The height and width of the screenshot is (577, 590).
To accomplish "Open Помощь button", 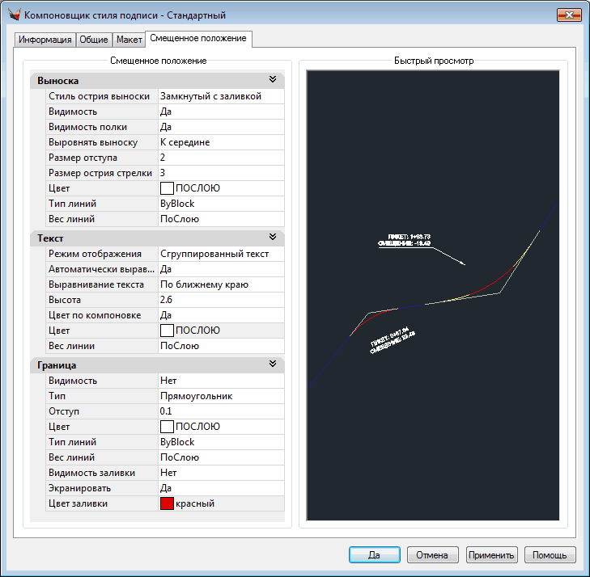I will (x=550, y=555).
